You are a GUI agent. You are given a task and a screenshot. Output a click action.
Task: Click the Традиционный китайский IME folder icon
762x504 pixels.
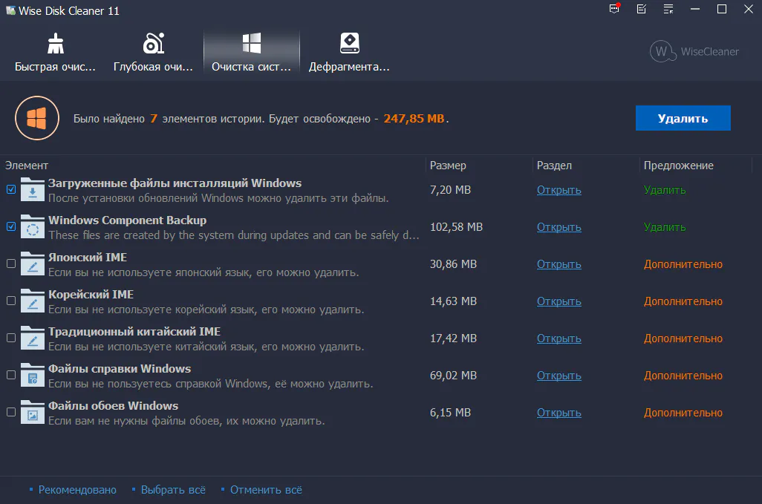point(33,338)
